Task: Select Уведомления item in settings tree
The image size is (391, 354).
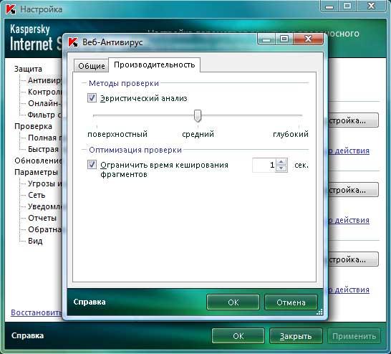Action: 45,206
